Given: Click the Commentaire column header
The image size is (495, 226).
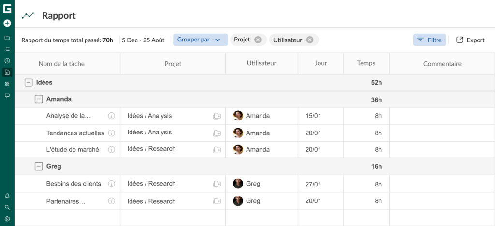Looking at the screenshot, I should coord(442,64).
